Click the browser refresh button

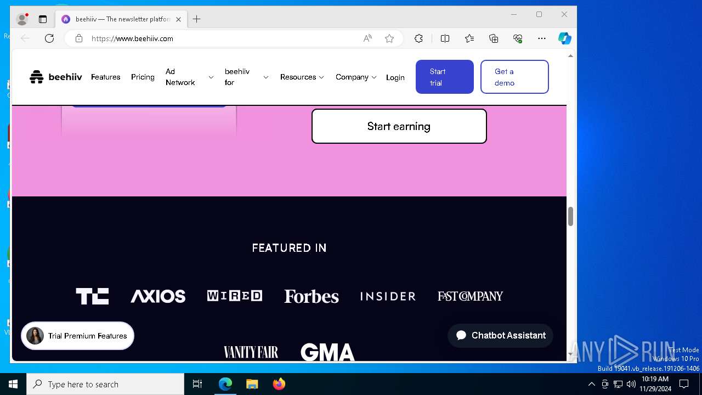(49, 38)
